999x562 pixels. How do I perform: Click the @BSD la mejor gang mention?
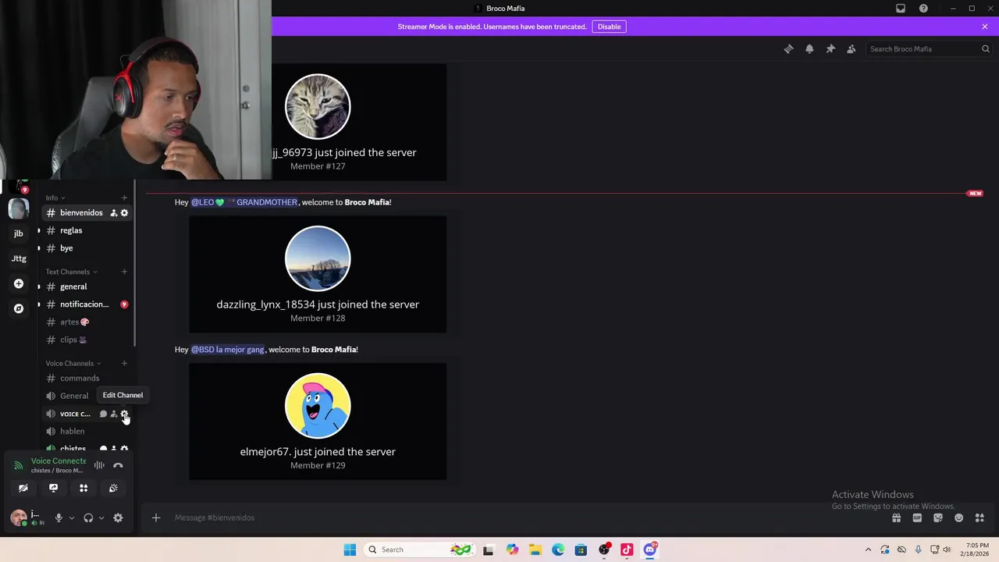[228, 350]
